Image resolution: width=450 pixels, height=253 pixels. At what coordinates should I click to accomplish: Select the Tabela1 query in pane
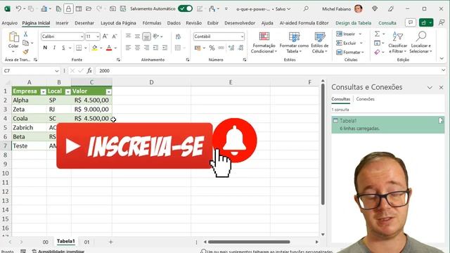tap(388, 124)
